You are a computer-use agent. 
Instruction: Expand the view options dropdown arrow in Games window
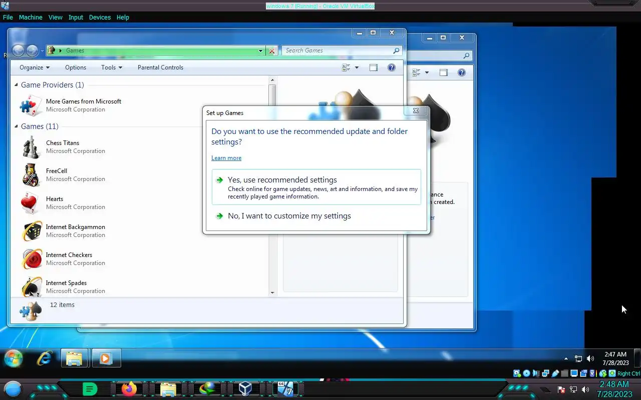[x=357, y=67]
